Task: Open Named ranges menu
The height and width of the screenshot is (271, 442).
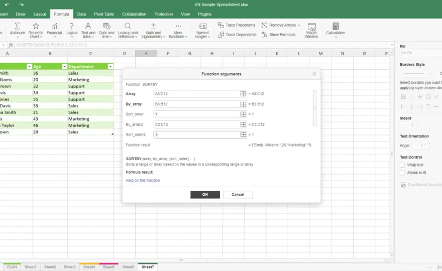Action: point(202,30)
